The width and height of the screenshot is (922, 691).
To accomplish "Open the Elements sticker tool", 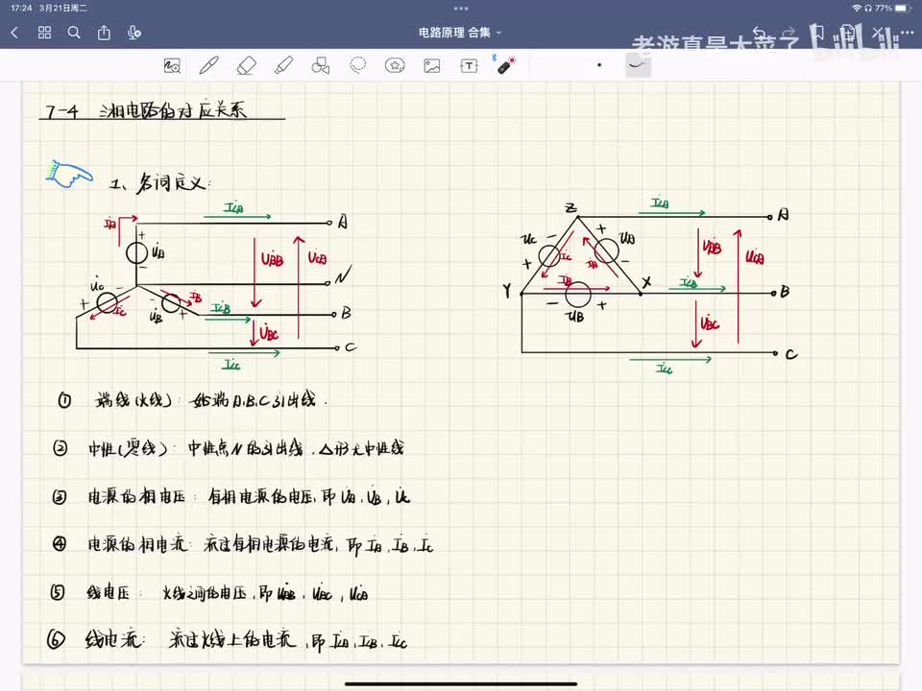I will click(395, 65).
